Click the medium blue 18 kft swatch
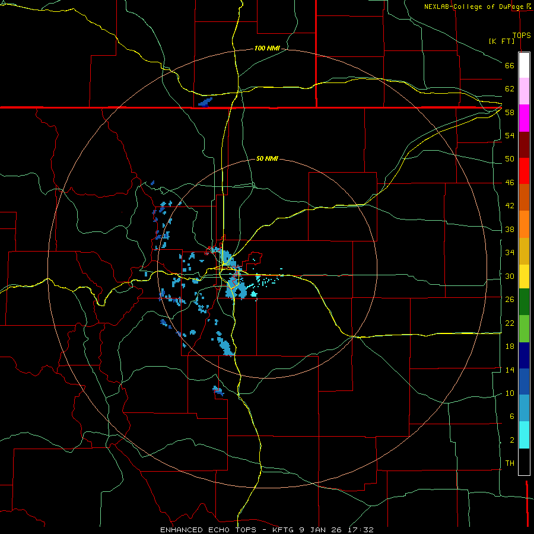This screenshot has width=534, height=534. [524, 382]
